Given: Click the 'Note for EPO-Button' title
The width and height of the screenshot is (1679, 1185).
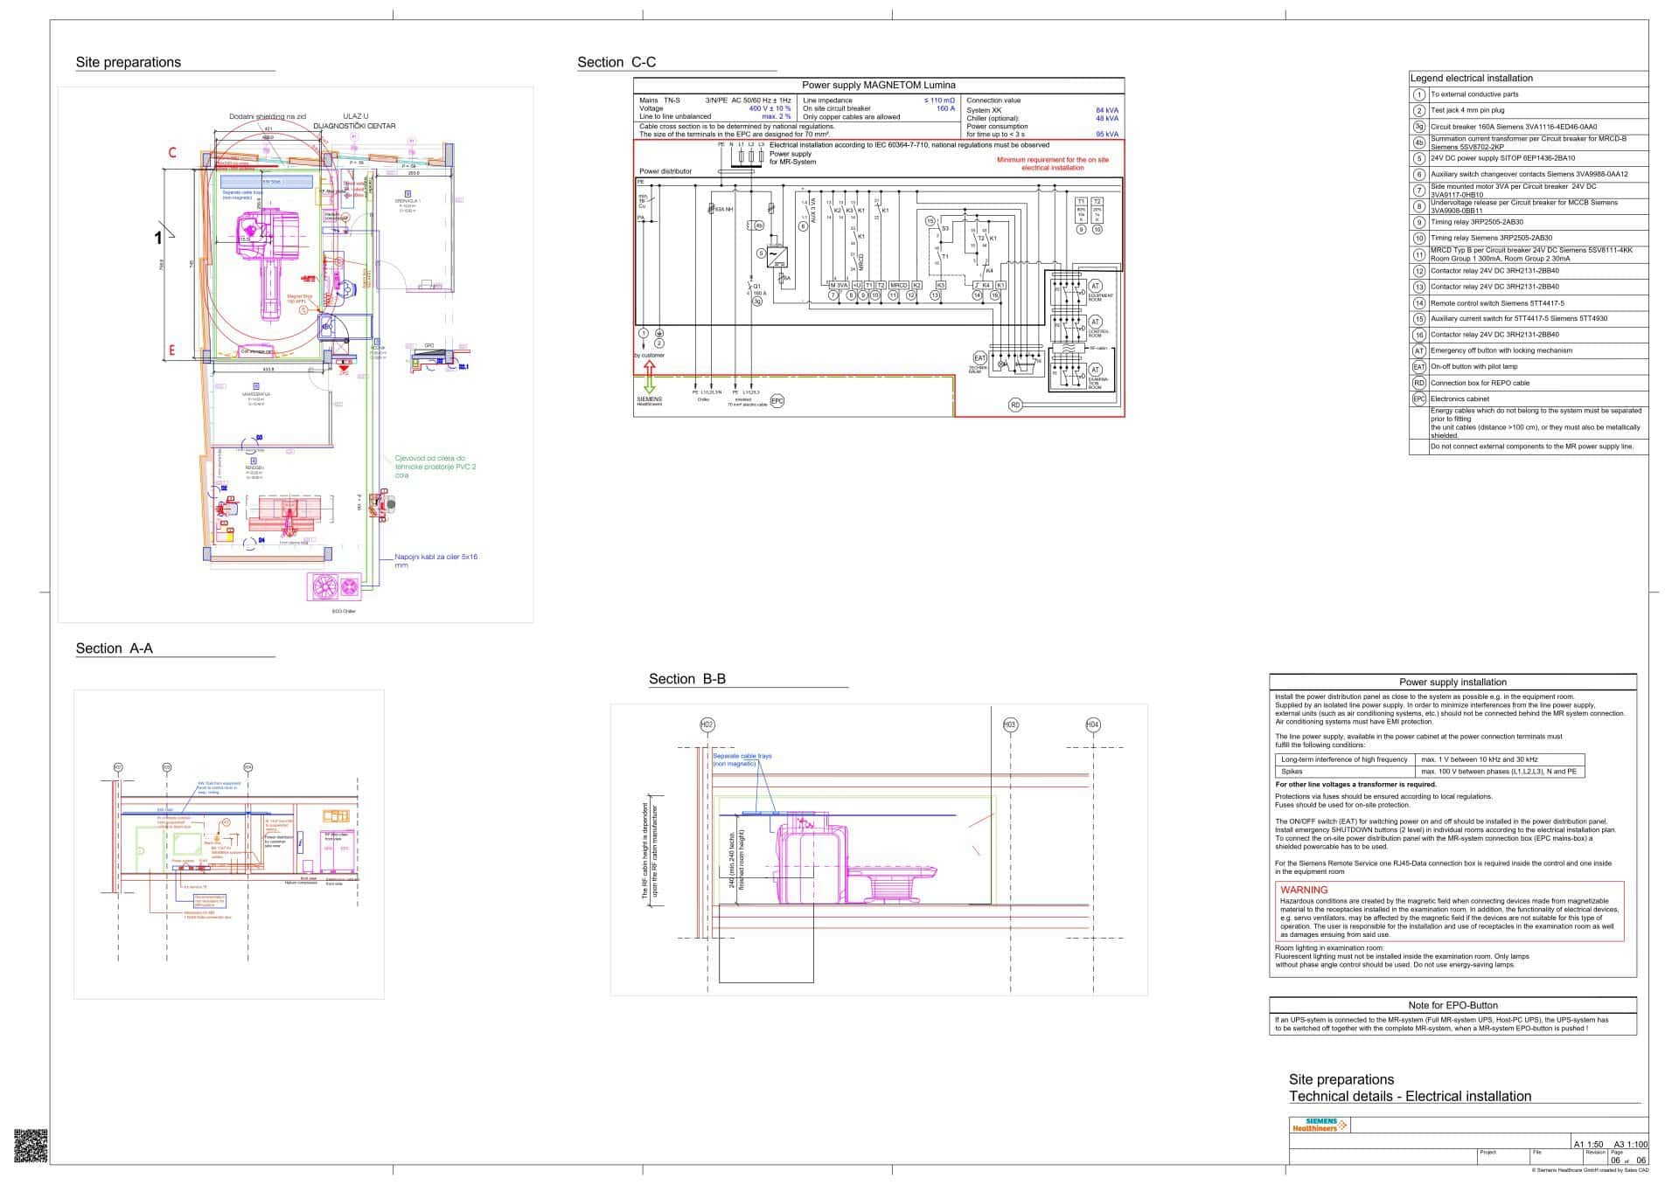Looking at the screenshot, I should point(1453,1006).
